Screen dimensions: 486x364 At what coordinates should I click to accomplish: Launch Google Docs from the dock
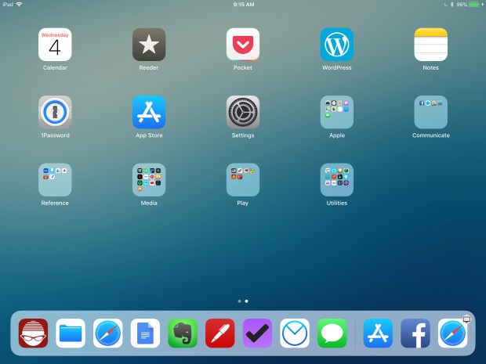pos(145,333)
